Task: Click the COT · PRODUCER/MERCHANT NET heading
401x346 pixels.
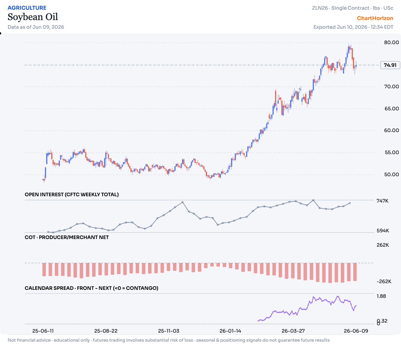Action: point(67,237)
